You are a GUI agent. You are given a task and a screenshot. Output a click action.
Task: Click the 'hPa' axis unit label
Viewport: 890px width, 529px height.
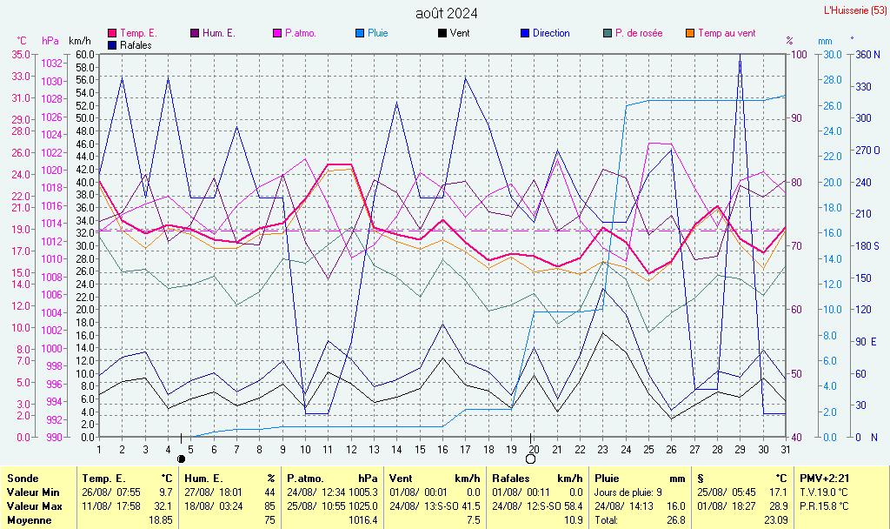tap(50, 41)
